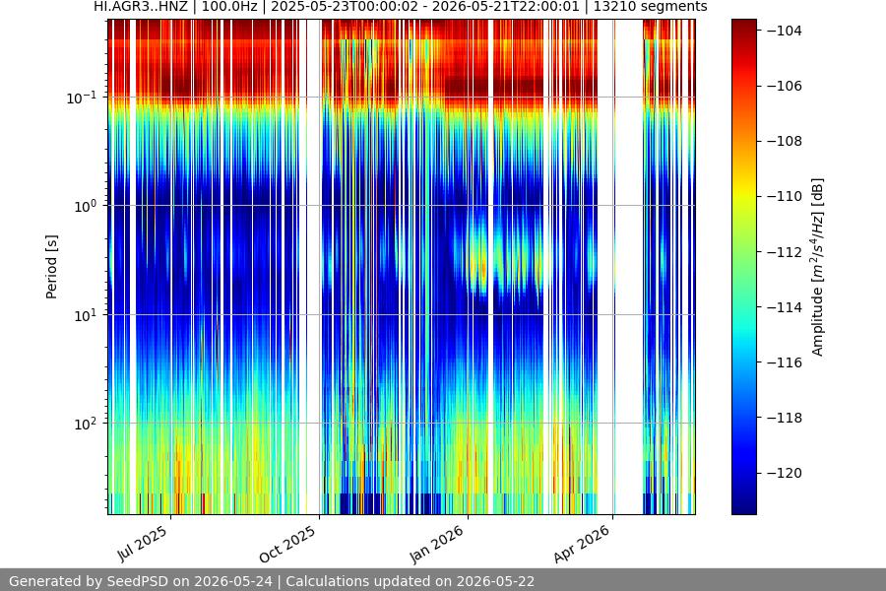Click the 10² period tick label
This screenshot has height=591, width=886.
coord(86,424)
